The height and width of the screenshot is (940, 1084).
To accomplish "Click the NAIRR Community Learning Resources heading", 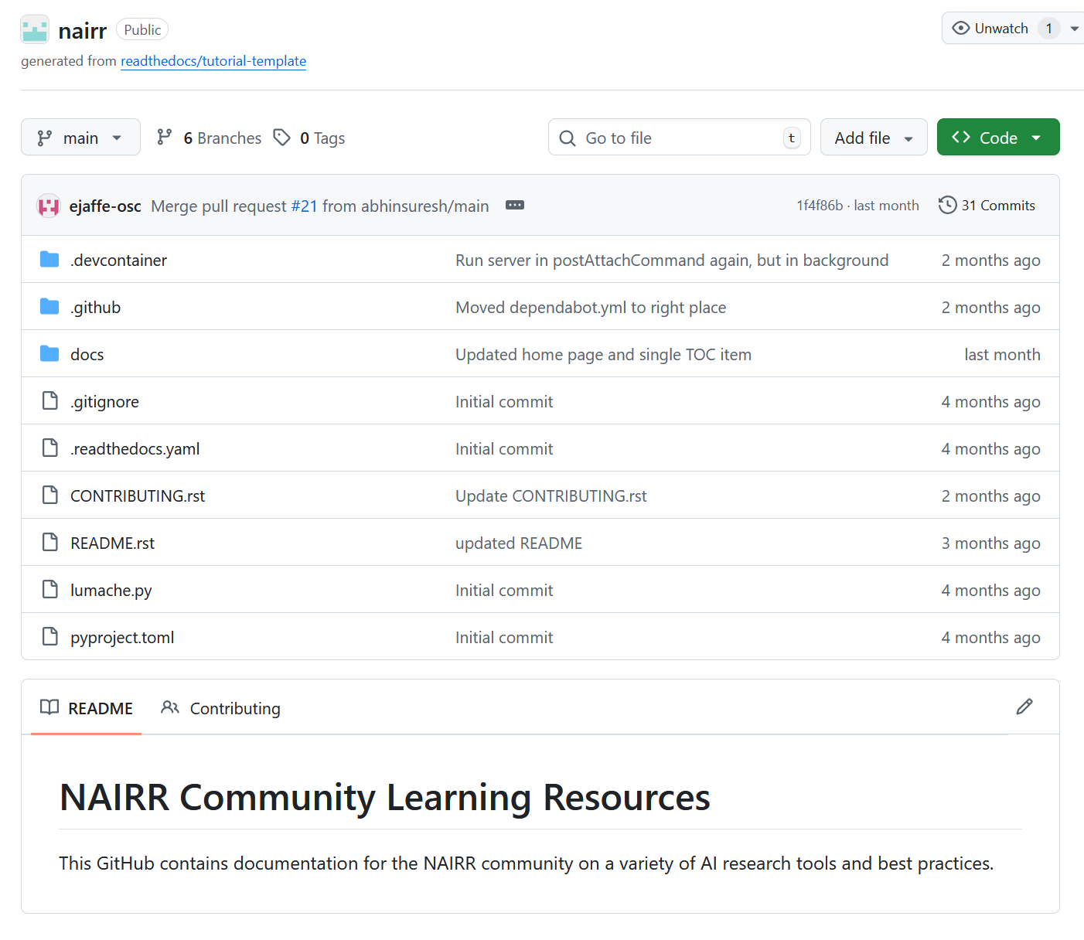I will coord(384,797).
